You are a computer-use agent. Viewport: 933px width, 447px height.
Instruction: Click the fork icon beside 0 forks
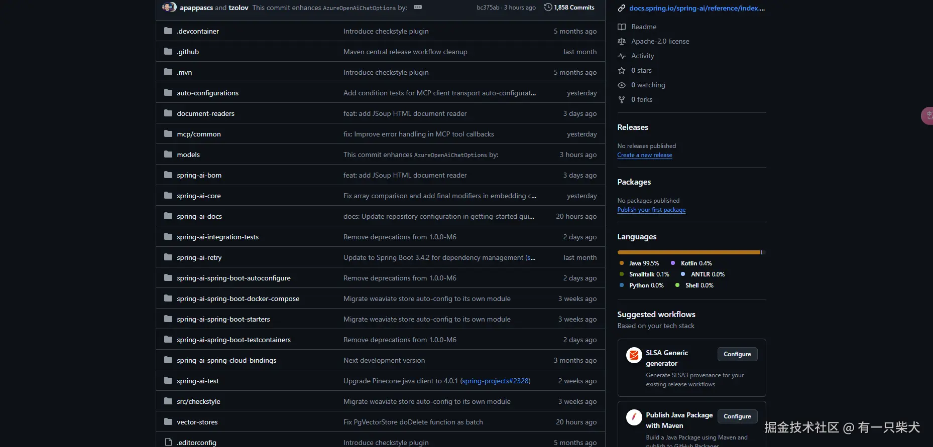[622, 99]
